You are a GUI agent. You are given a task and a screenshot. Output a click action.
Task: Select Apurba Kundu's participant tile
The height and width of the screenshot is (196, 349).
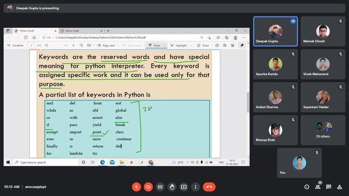coord(275,64)
